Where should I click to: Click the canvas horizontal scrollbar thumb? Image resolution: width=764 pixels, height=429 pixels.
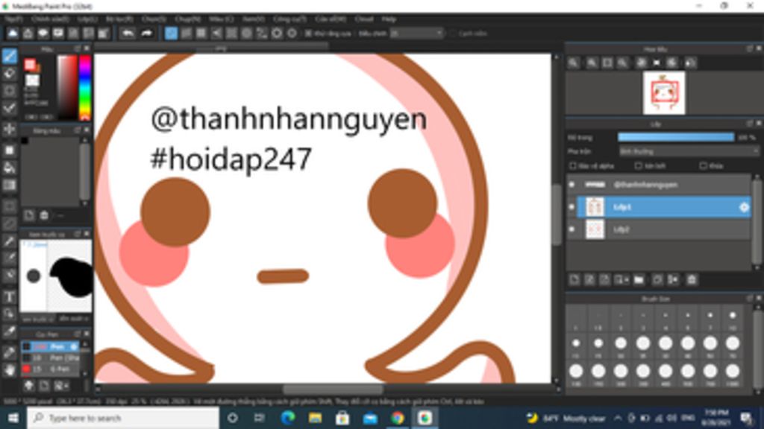pos(333,389)
